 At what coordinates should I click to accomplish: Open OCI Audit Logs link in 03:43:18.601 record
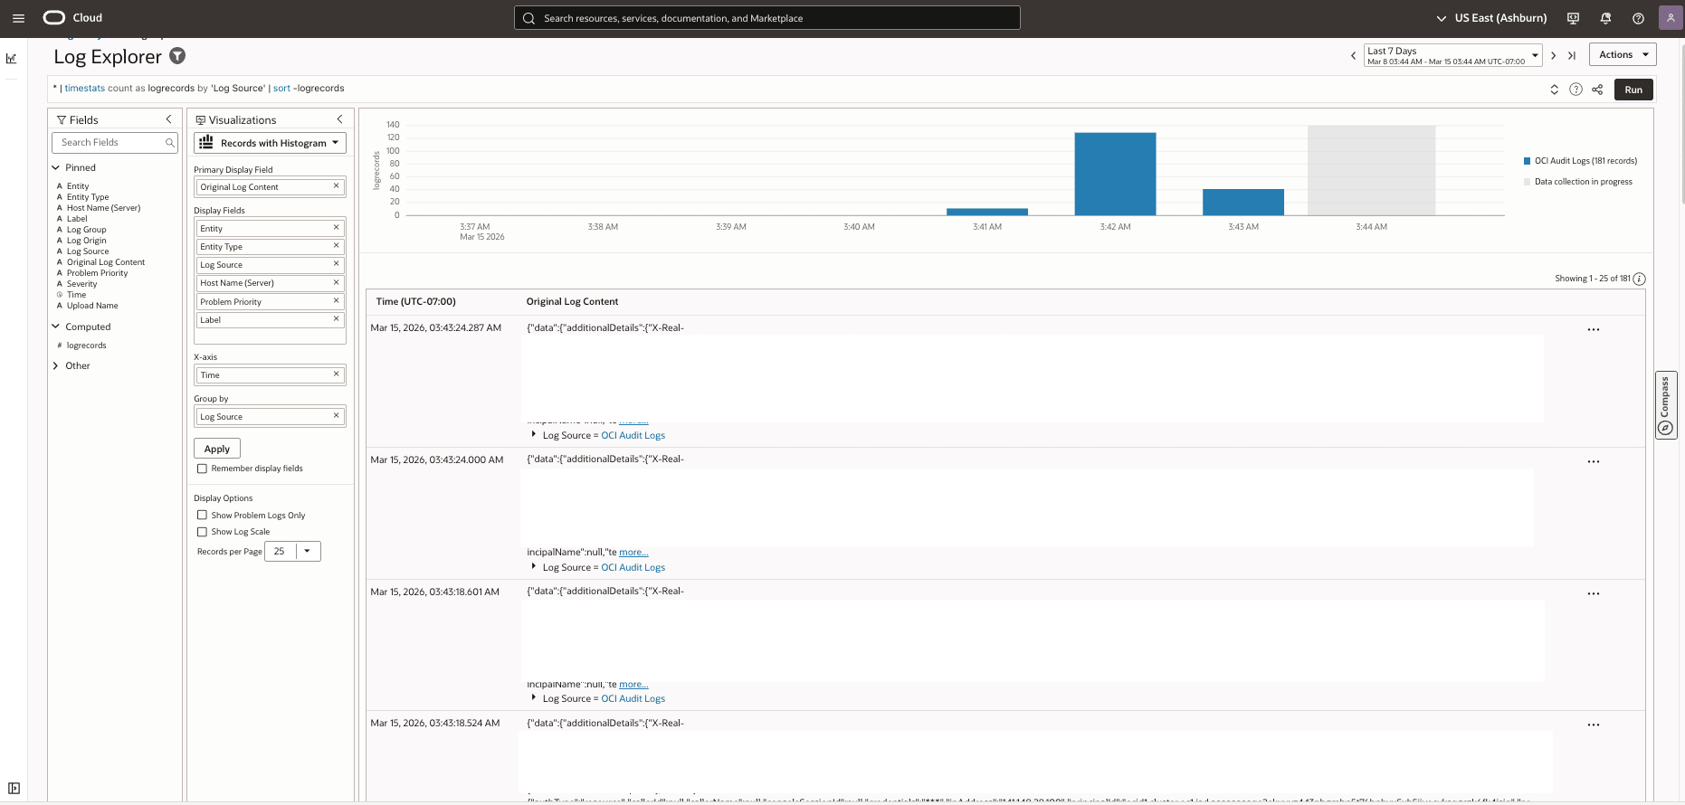click(633, 698)
